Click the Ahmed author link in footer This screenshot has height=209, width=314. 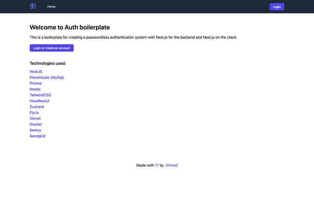click(172, 165)
